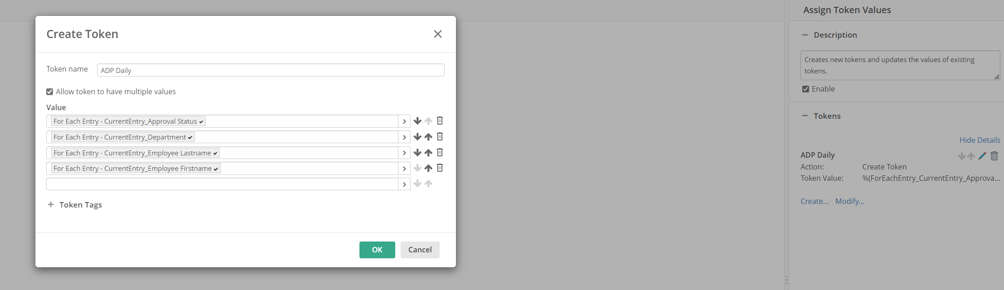This screenshot has height=290, width=1004.
Task: Move the Employee Lastname value up
Action: point(428,153)
